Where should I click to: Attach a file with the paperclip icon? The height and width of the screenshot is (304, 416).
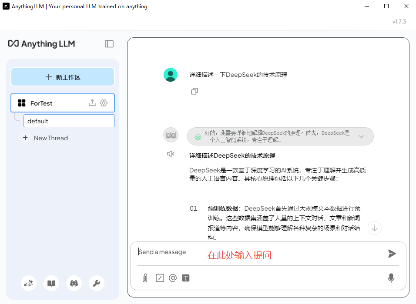(145, 278)
